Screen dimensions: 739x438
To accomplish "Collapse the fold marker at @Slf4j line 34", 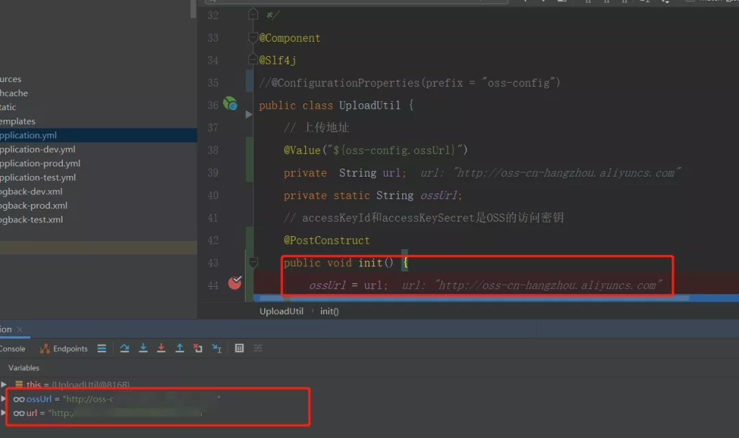I will [253, 60].
